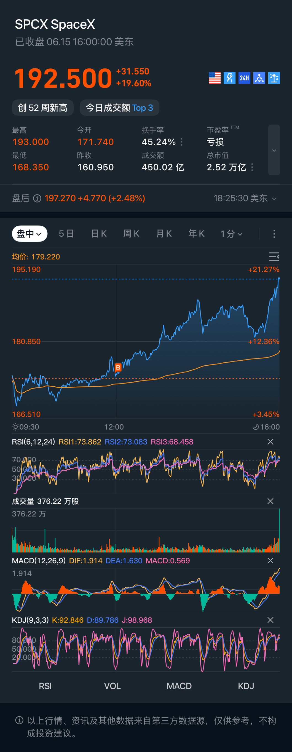Tap 均价: 179.220 label
This screenshot has height=752, width=292.
pos(36,257)
